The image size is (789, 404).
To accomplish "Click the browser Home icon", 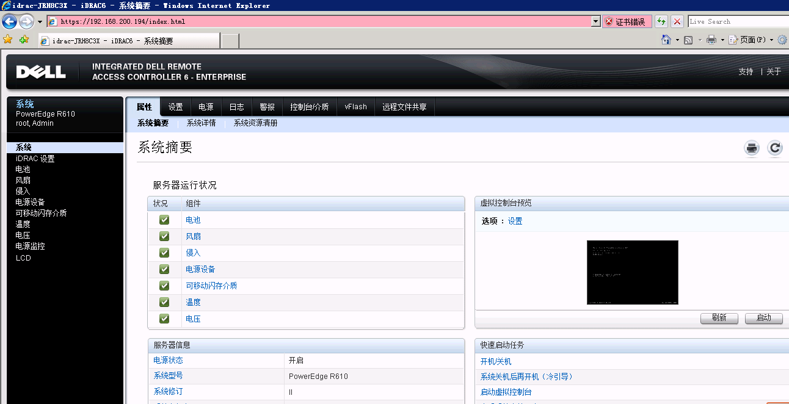I will click(667, 40).
